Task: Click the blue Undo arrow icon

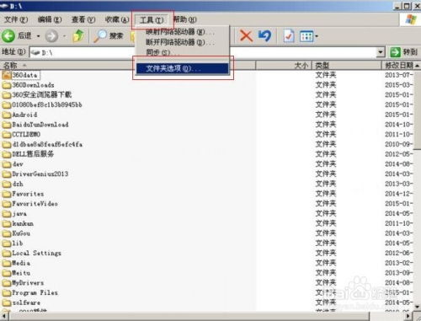Action: (265, 36)
